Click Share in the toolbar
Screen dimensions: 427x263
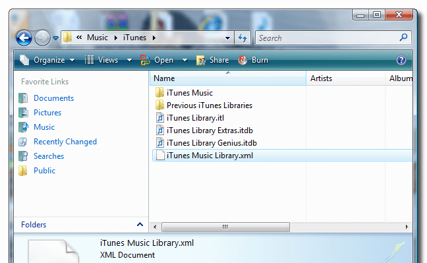click(219, 60)
